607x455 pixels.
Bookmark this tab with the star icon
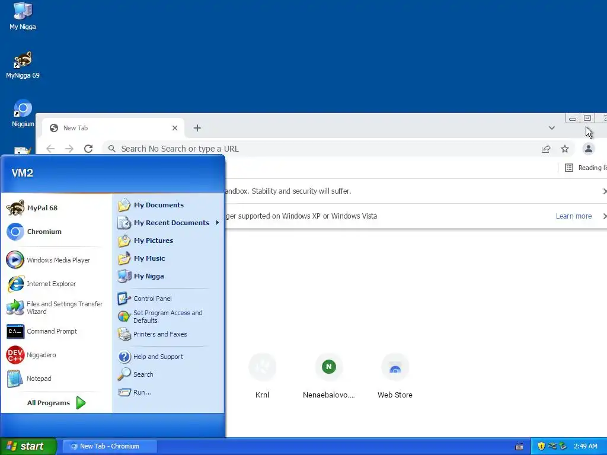[x=565, y=149]
